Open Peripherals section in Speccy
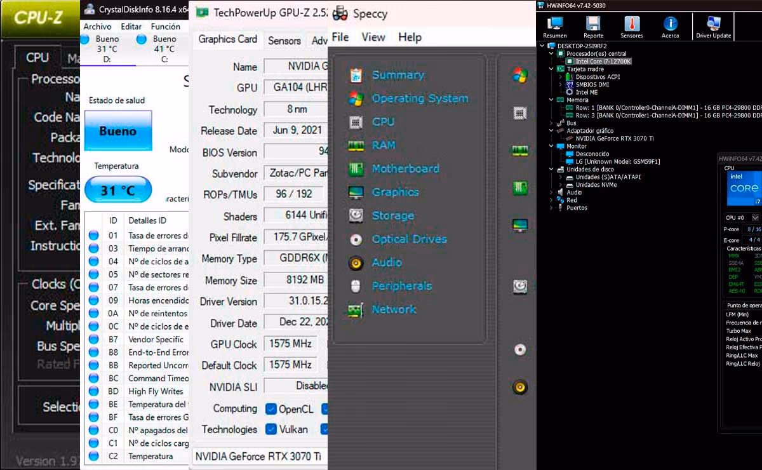This screenshot has width=762, height=470. pos(401,286)
